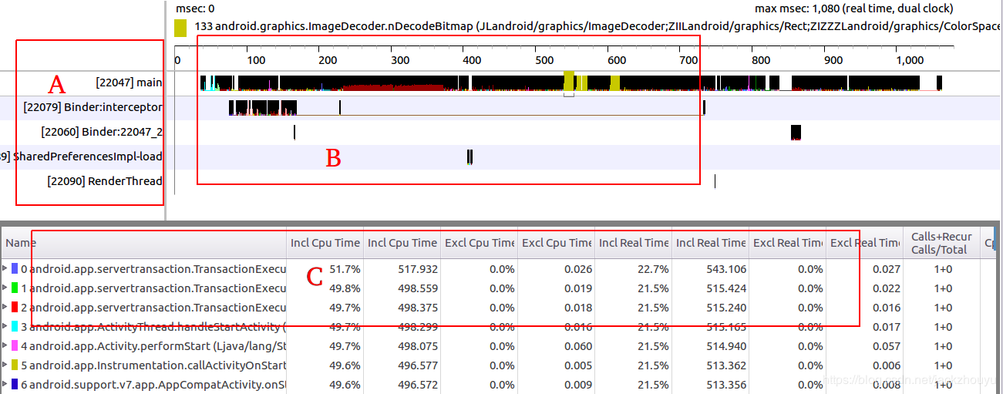Select cell value 498.299

pyautogui.click(x=418, y=327)
